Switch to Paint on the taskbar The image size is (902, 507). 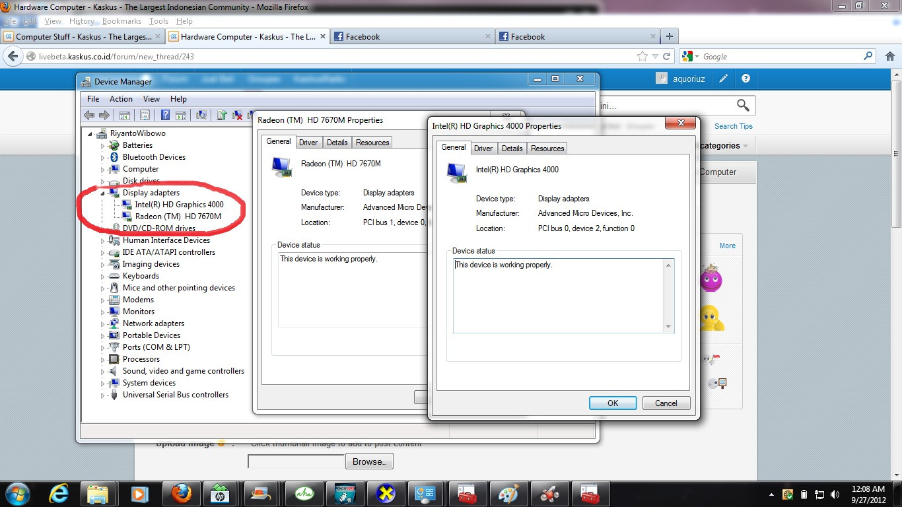click(508, 493)
